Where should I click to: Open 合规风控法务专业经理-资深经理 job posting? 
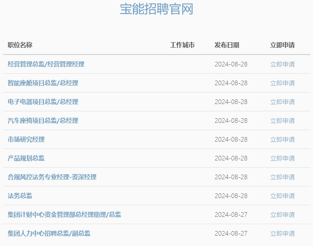[x=52, y=177]
